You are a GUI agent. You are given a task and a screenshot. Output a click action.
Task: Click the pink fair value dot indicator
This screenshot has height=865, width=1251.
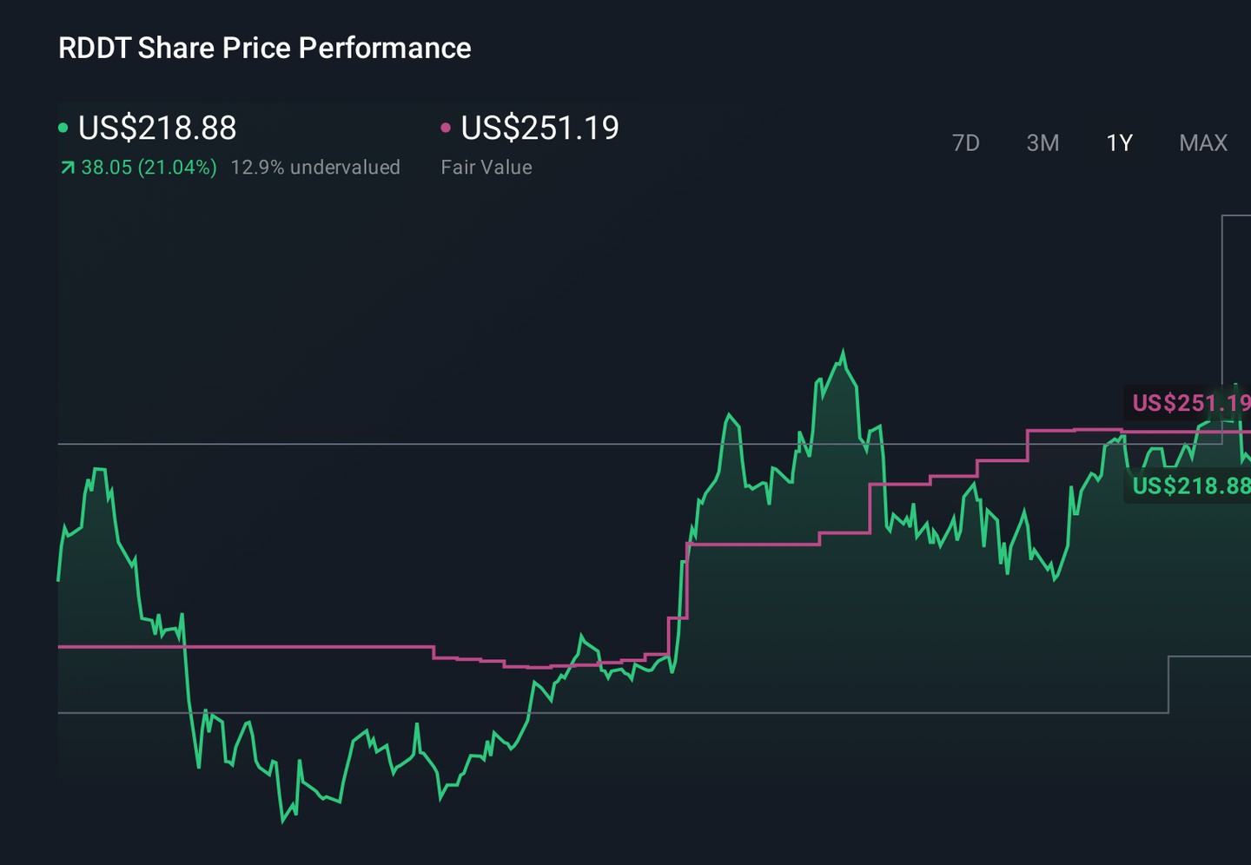[x=446, y=128]
